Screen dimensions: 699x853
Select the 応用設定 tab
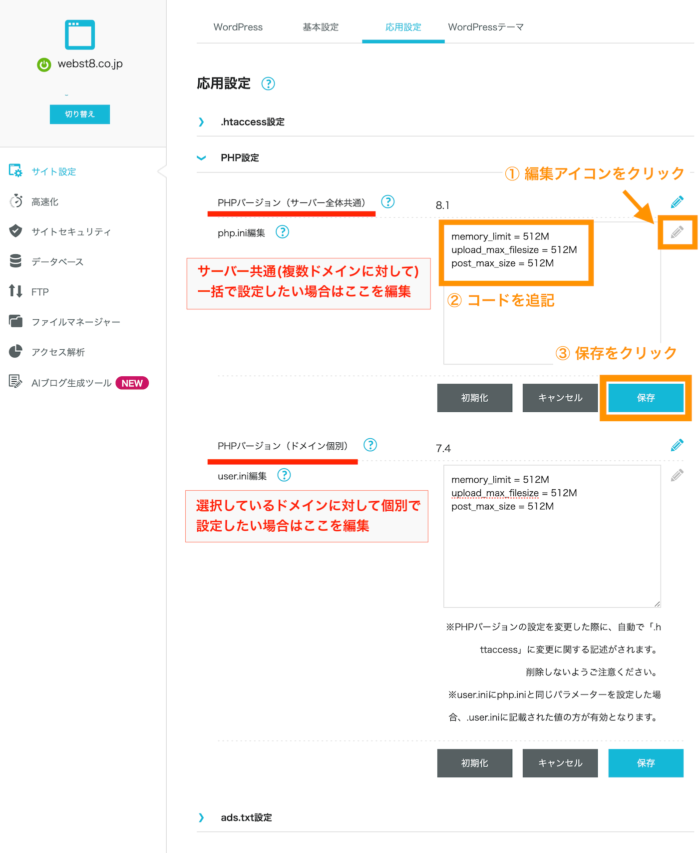(x=403, y=27)
